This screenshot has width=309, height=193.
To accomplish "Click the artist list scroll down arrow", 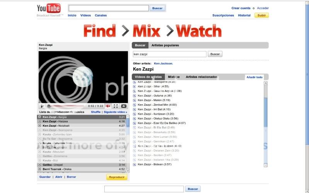I will (x=265, y=165).
